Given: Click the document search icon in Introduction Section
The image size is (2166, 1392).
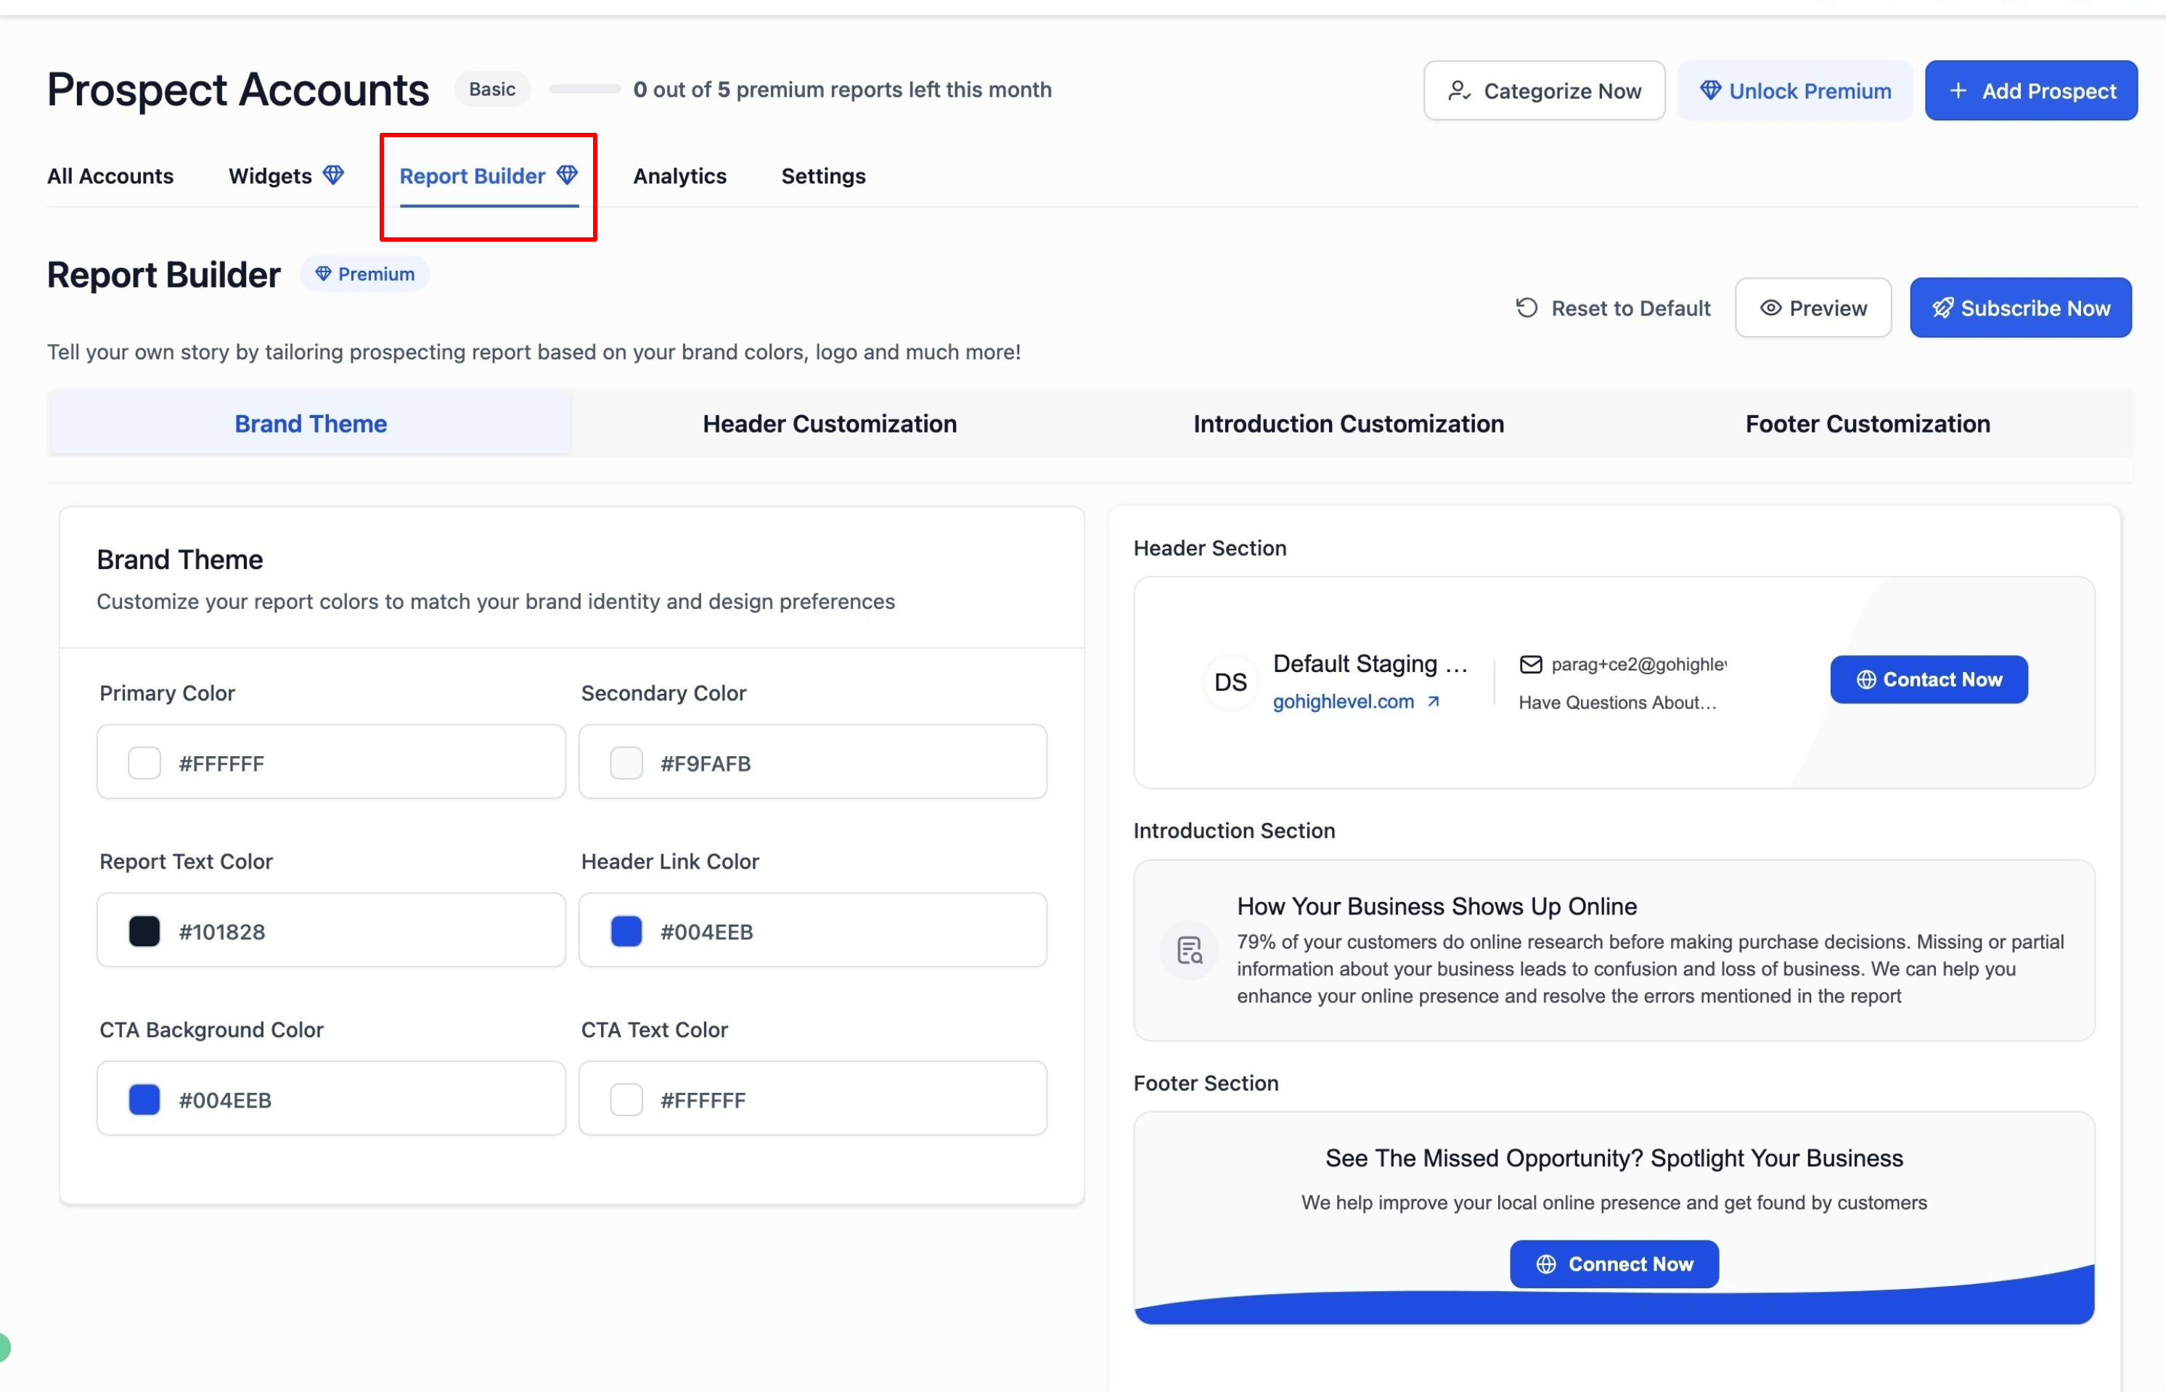Looking at the screenshot, I should [1189, 950].
